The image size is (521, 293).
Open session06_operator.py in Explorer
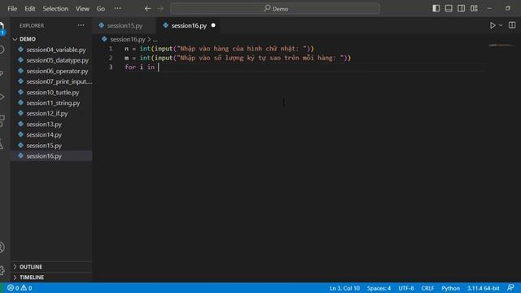pyautogui.click(x=52, y=71)
